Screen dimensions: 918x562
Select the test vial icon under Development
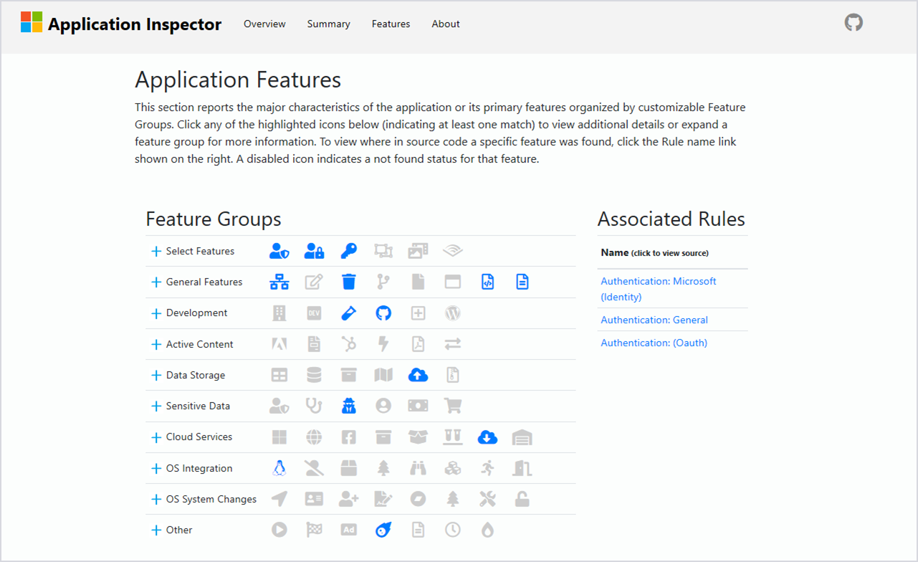point(348,313)
